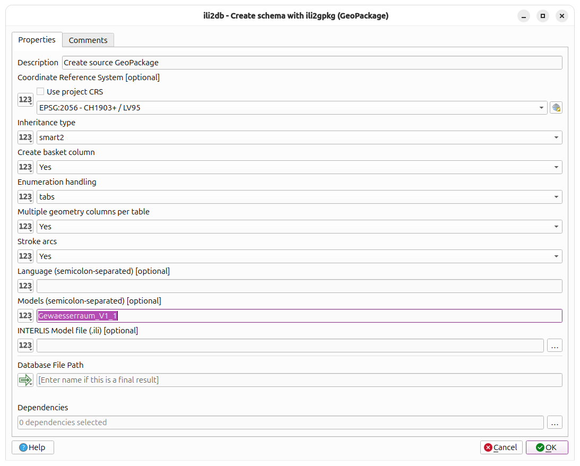This screenshot has height=466, width=580.
Task: Maximize the ili2db dialog window
Action: click(543, 16)
